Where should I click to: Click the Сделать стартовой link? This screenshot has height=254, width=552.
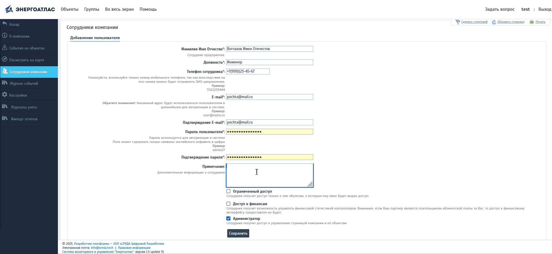click(474, 22)
